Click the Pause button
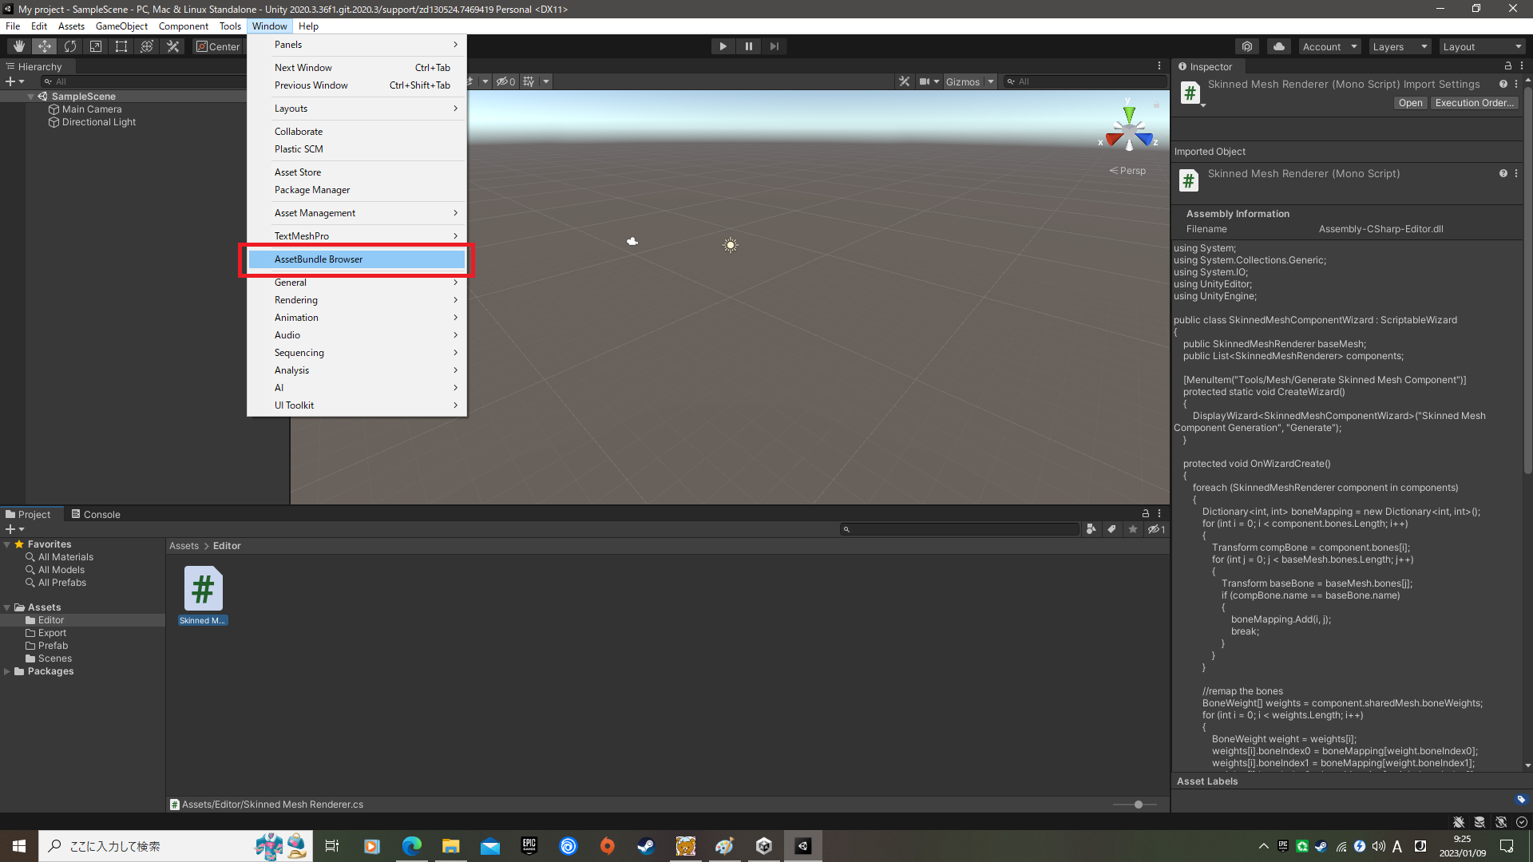This screenshot has width=1533, height=862. tap(748, 46)
